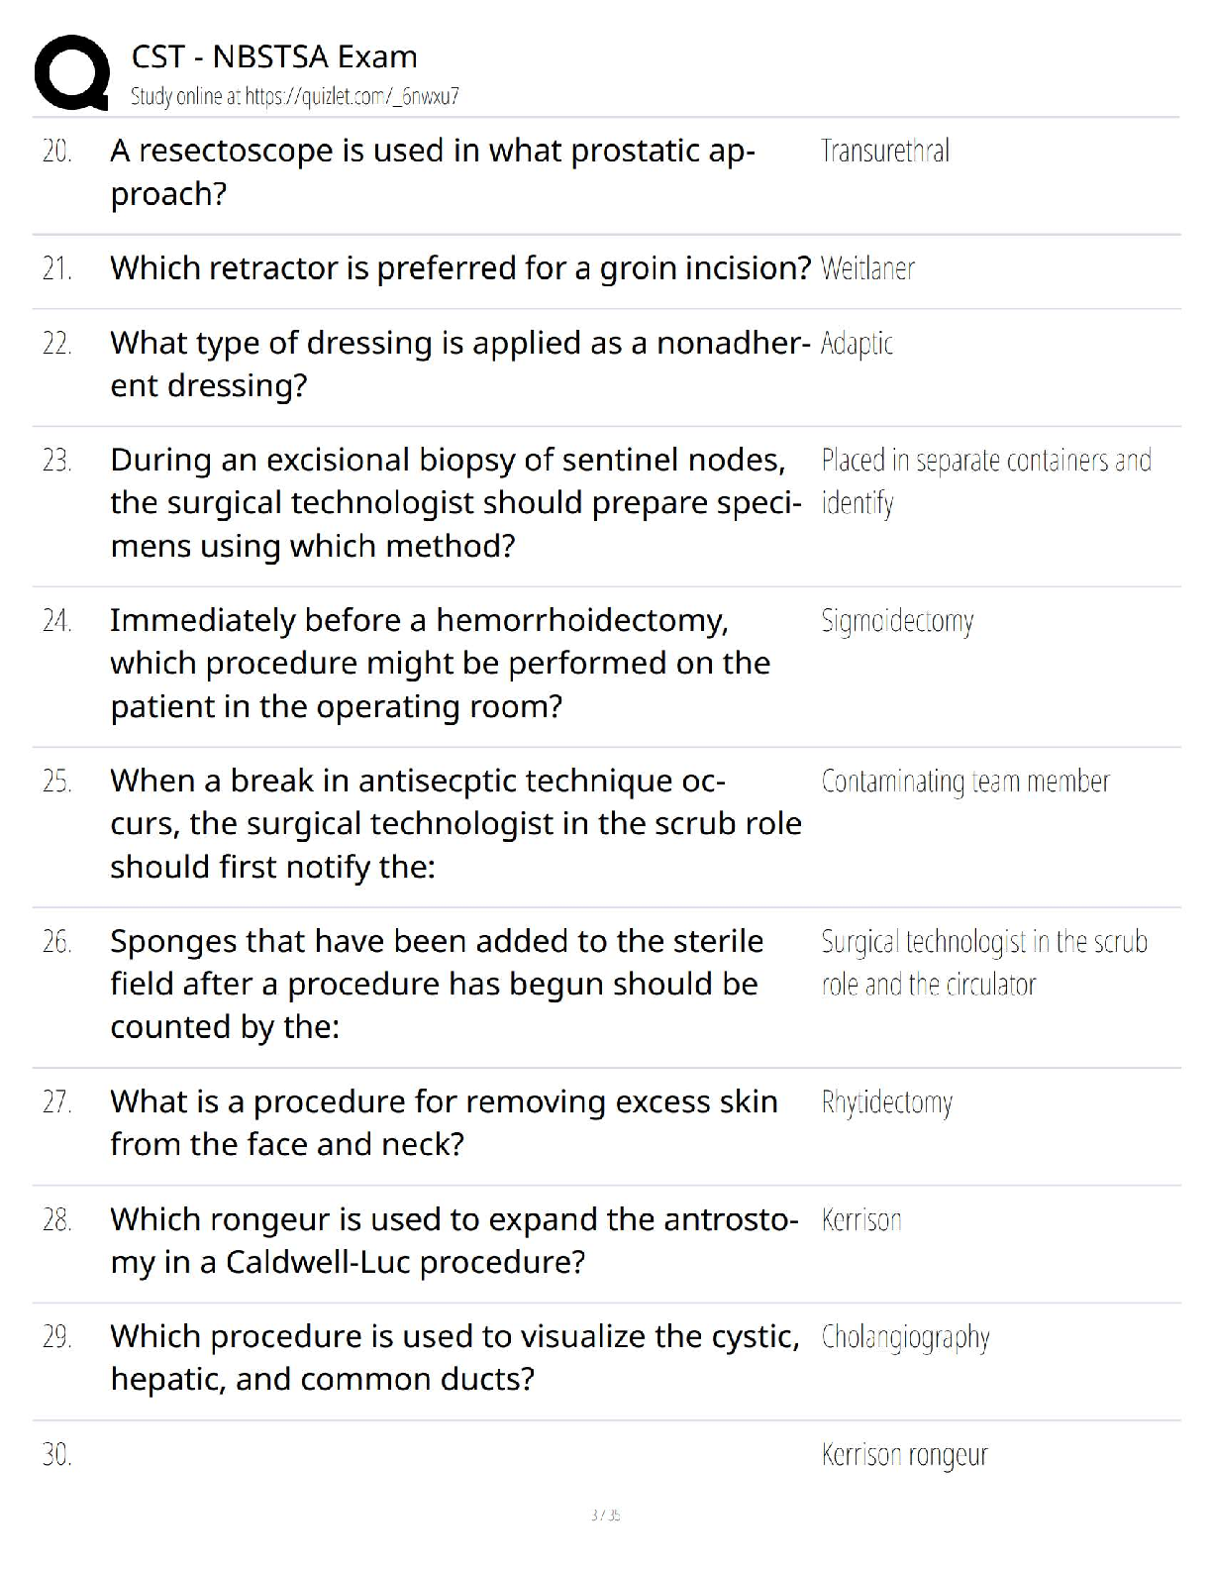This screenshot has width=1212, height=1569.
Task: Click the number 27 row label
Action: coord(56,1102)
